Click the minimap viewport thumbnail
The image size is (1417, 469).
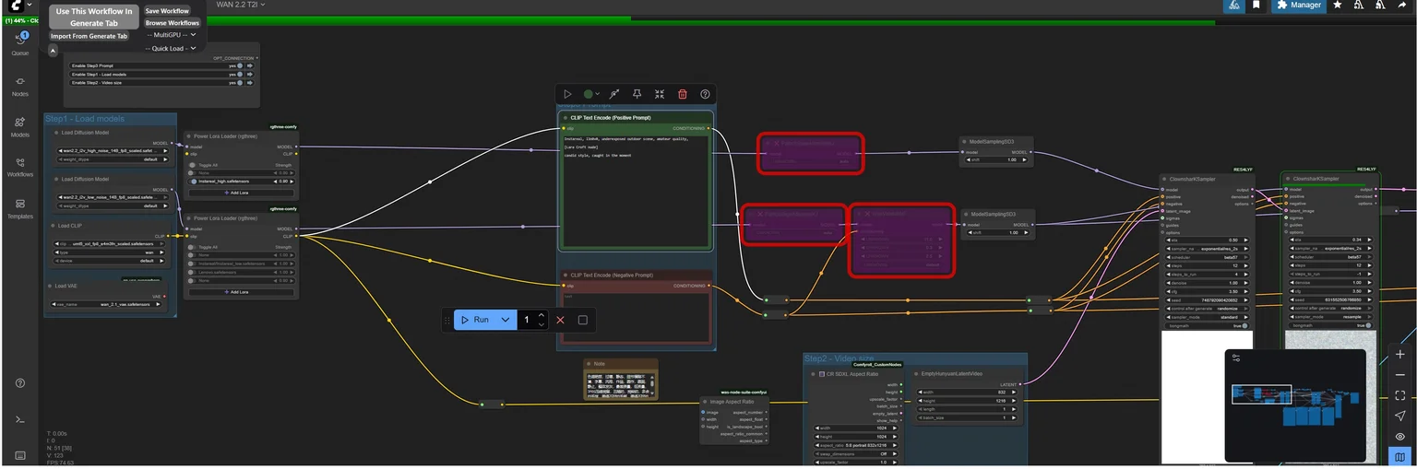1261,394
